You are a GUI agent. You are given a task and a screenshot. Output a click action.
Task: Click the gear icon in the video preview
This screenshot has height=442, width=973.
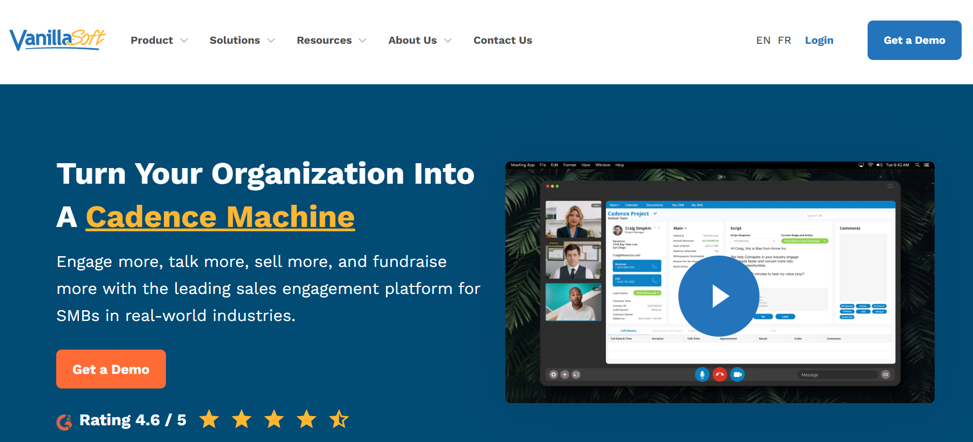[554, 374]
